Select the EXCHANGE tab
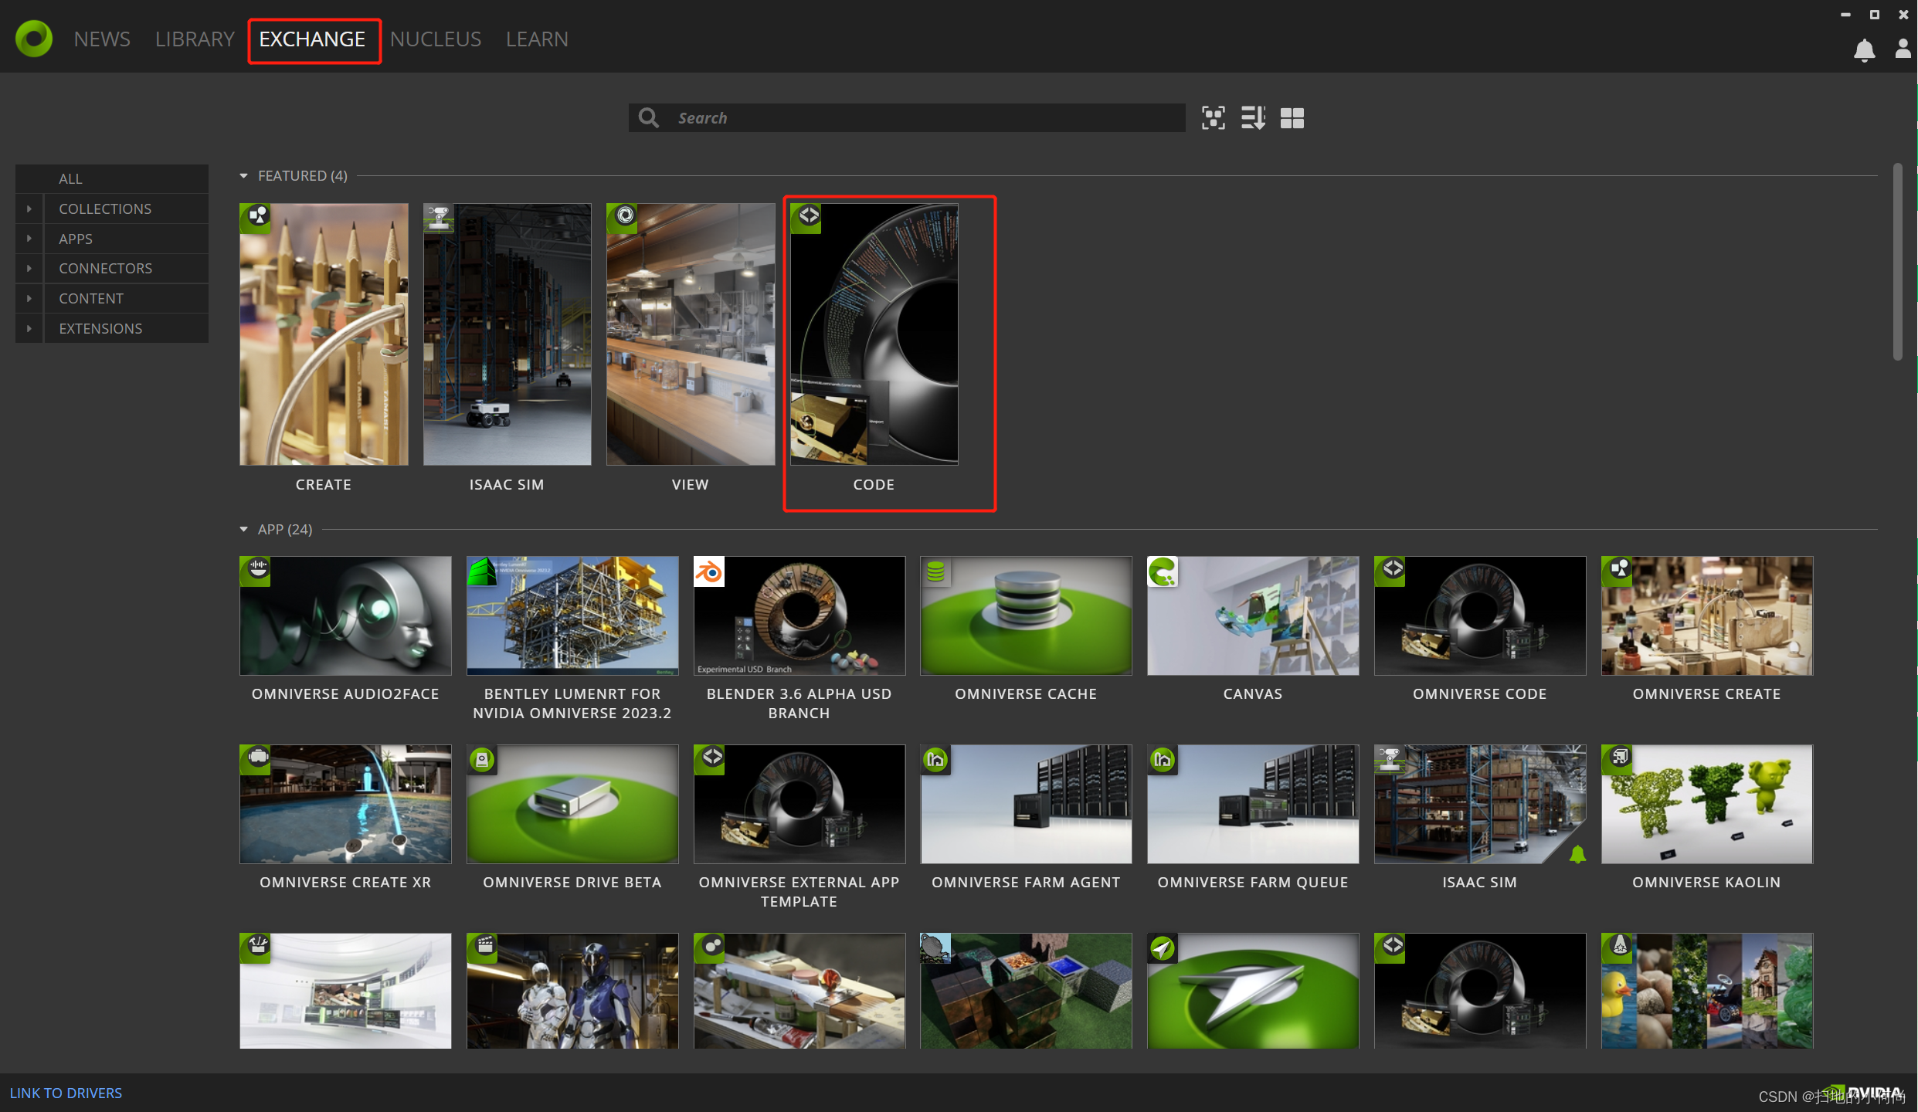Screen dimensions: 1918x1112 pos(312,39)
